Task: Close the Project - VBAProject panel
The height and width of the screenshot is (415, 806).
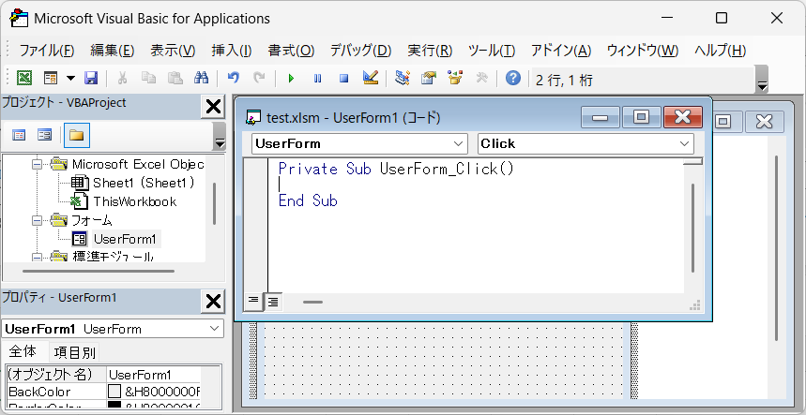Action: pyautogui.click(x=213, y=107)
